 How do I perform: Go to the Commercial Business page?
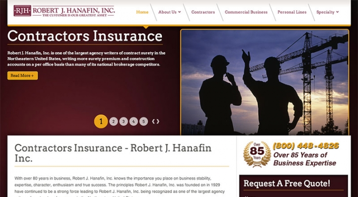tap(246, 12)
